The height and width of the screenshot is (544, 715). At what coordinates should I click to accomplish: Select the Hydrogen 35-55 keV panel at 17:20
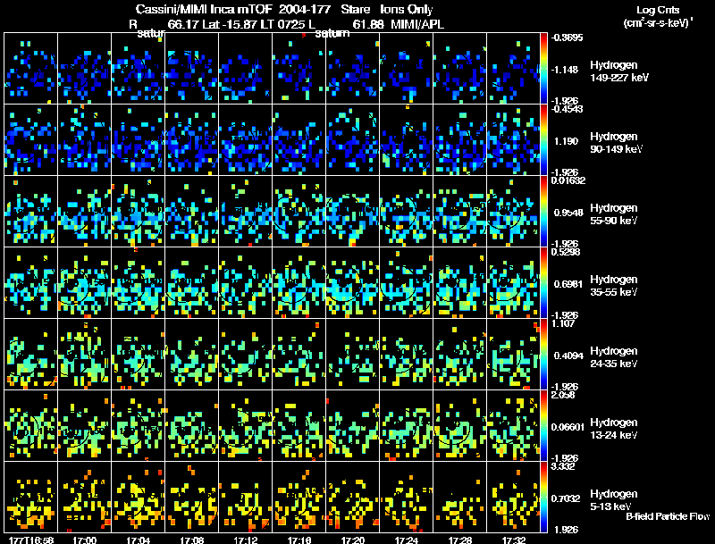(x=352, y=283)
